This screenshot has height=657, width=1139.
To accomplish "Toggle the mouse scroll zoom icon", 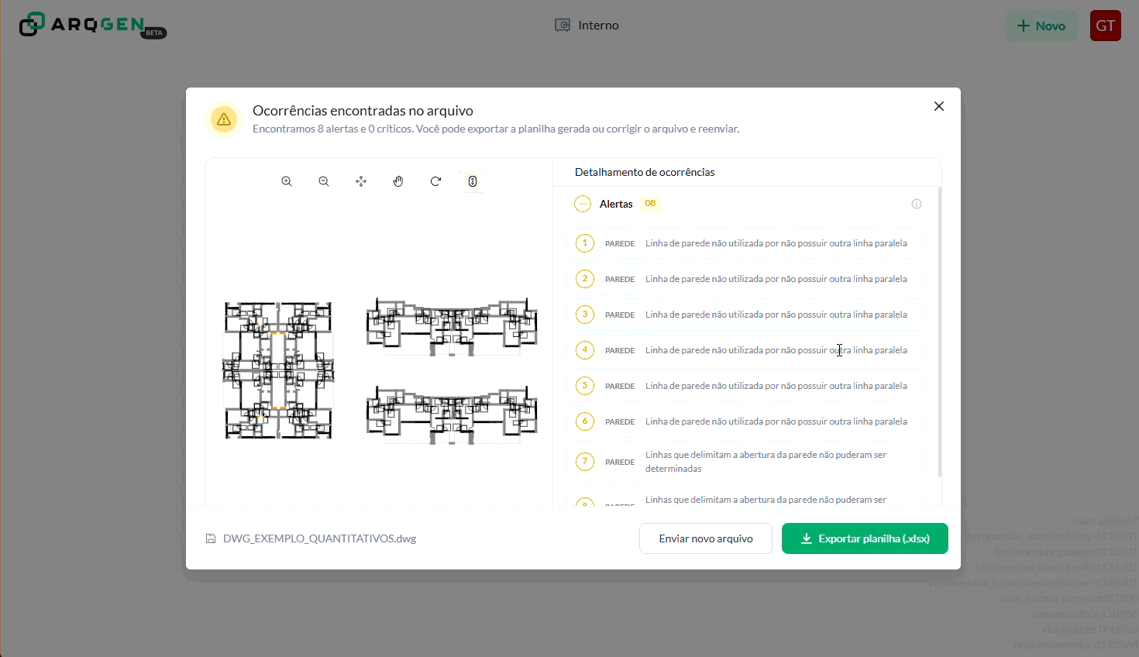I will (473, 181).
